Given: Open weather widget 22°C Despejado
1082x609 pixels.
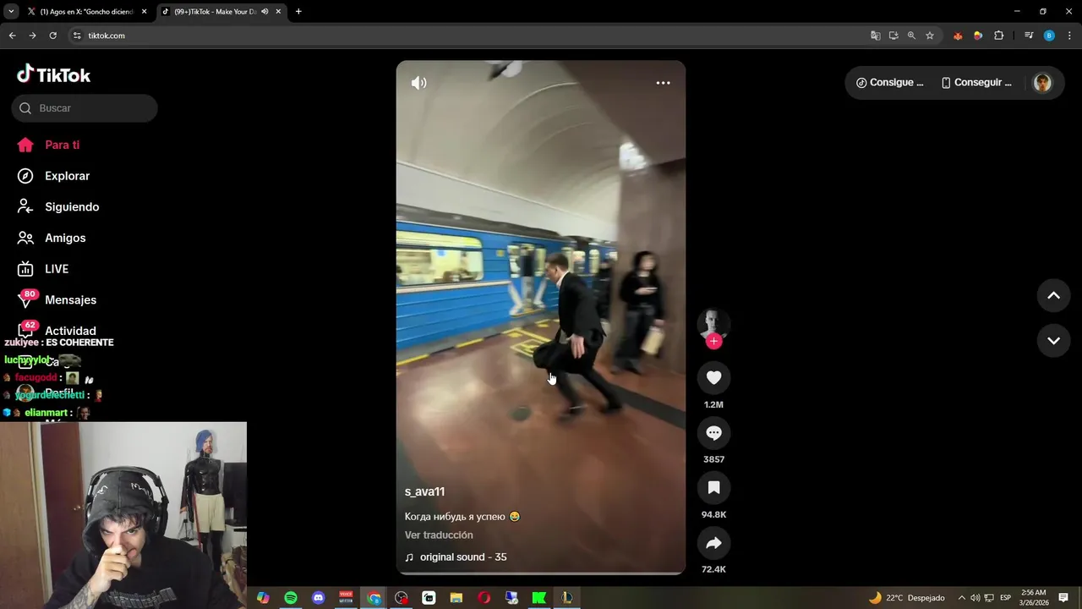Looking at the screenshot, I should 906,598.
